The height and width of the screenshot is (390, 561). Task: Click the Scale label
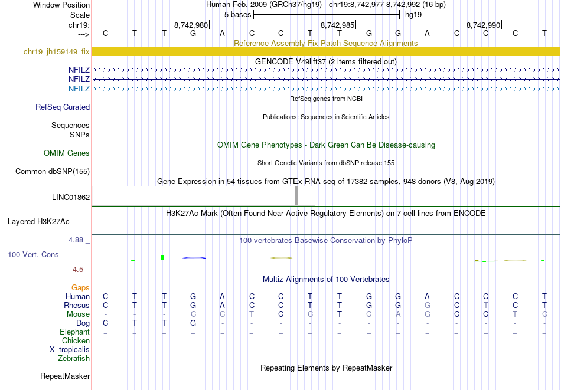tap(80, 15)
